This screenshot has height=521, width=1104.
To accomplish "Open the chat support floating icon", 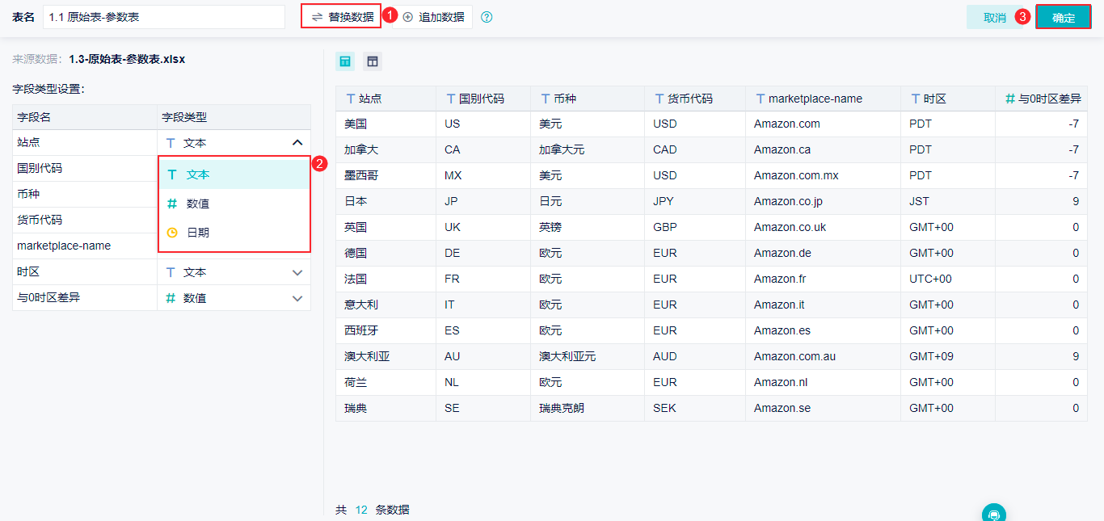I will 993,514.
